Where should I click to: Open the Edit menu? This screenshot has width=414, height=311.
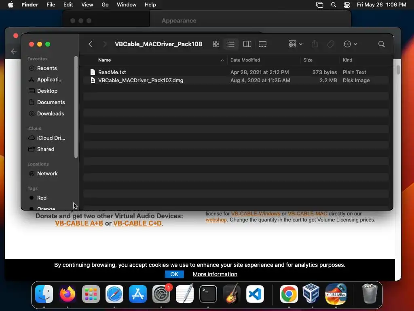coord(68,5)
